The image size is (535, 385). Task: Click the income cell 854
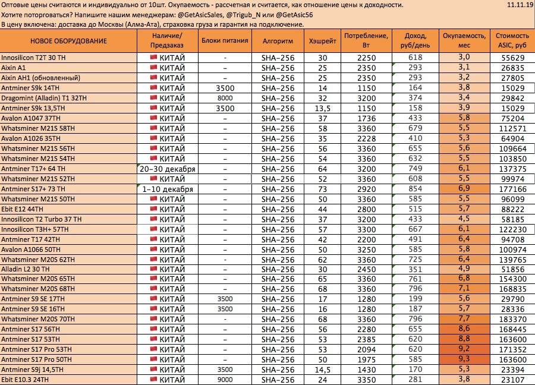416,189
